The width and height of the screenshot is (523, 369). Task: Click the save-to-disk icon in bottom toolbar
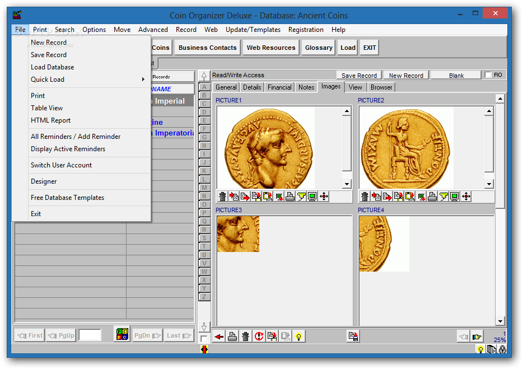353,337
